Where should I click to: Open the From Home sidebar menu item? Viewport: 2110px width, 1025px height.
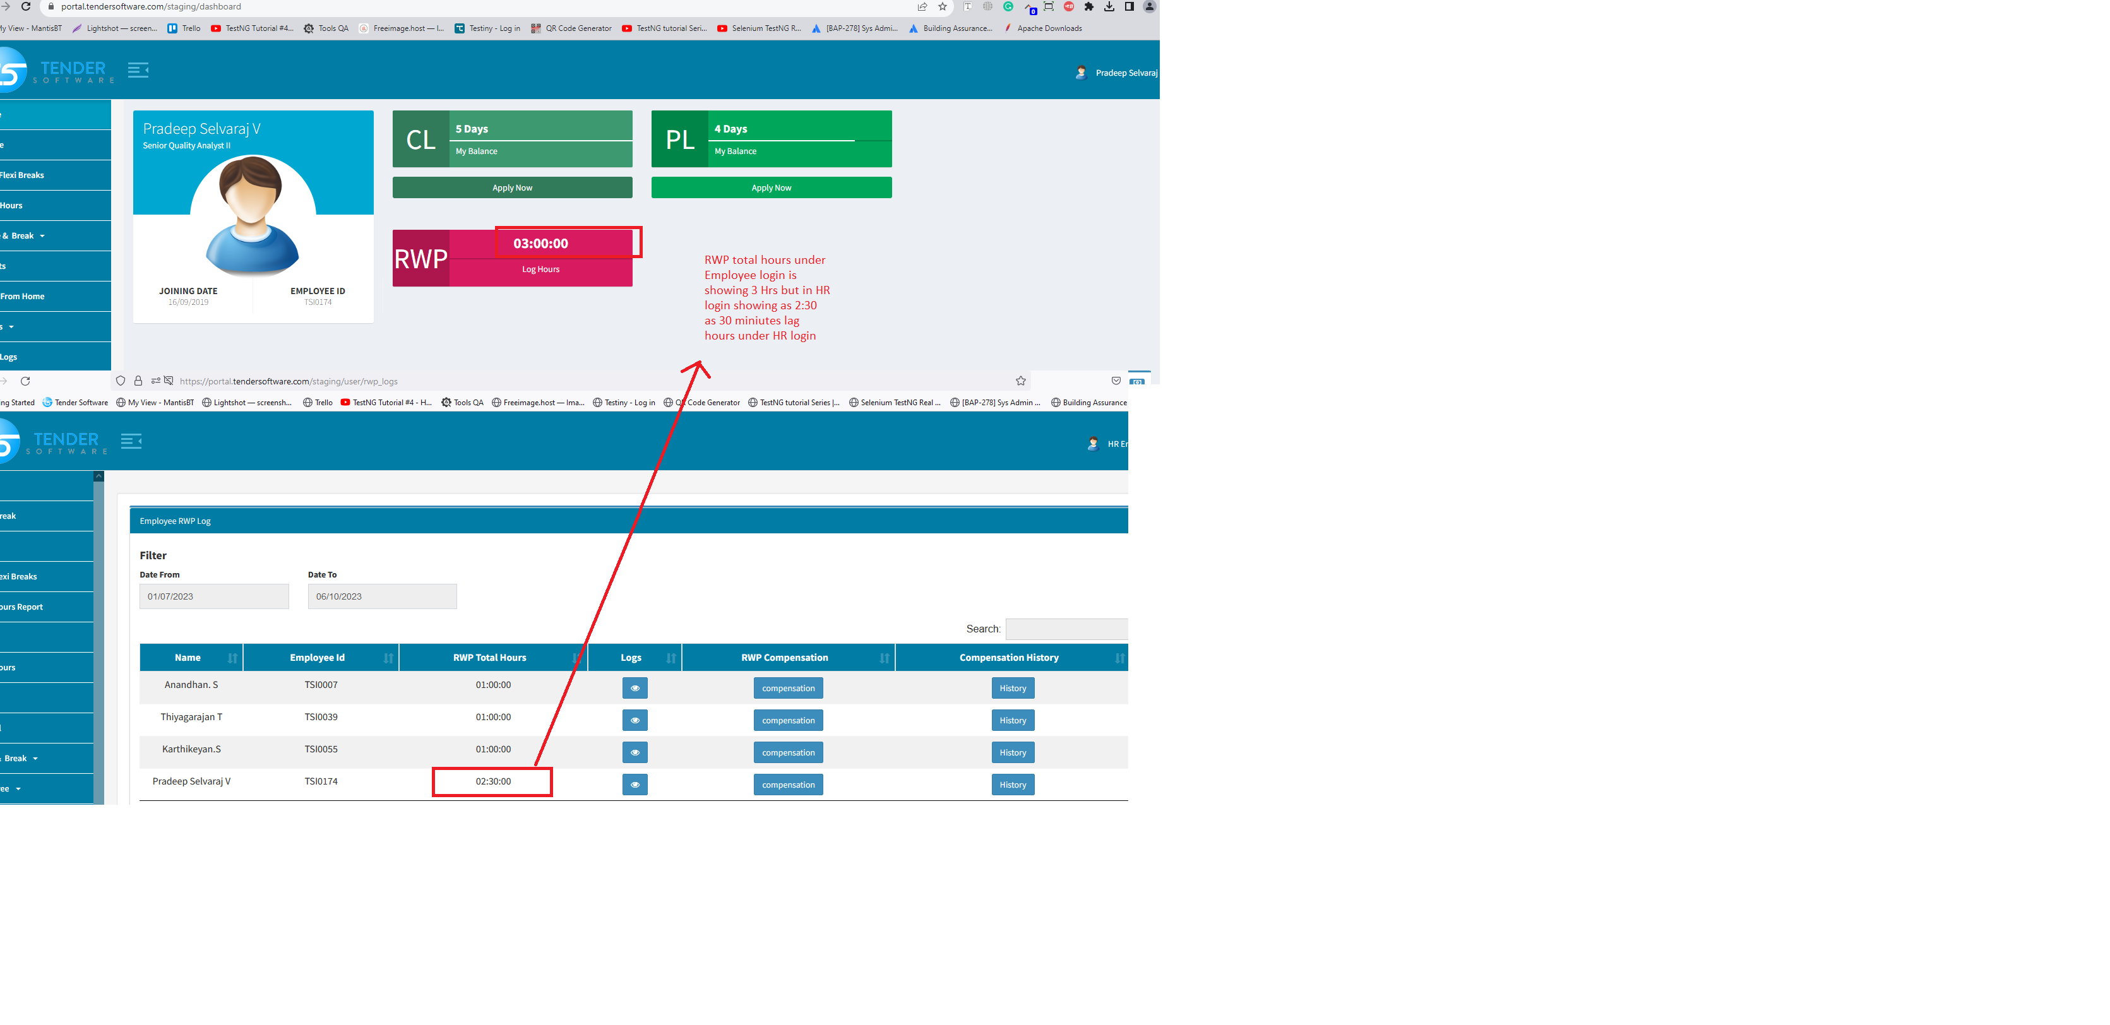click(23, 297)
